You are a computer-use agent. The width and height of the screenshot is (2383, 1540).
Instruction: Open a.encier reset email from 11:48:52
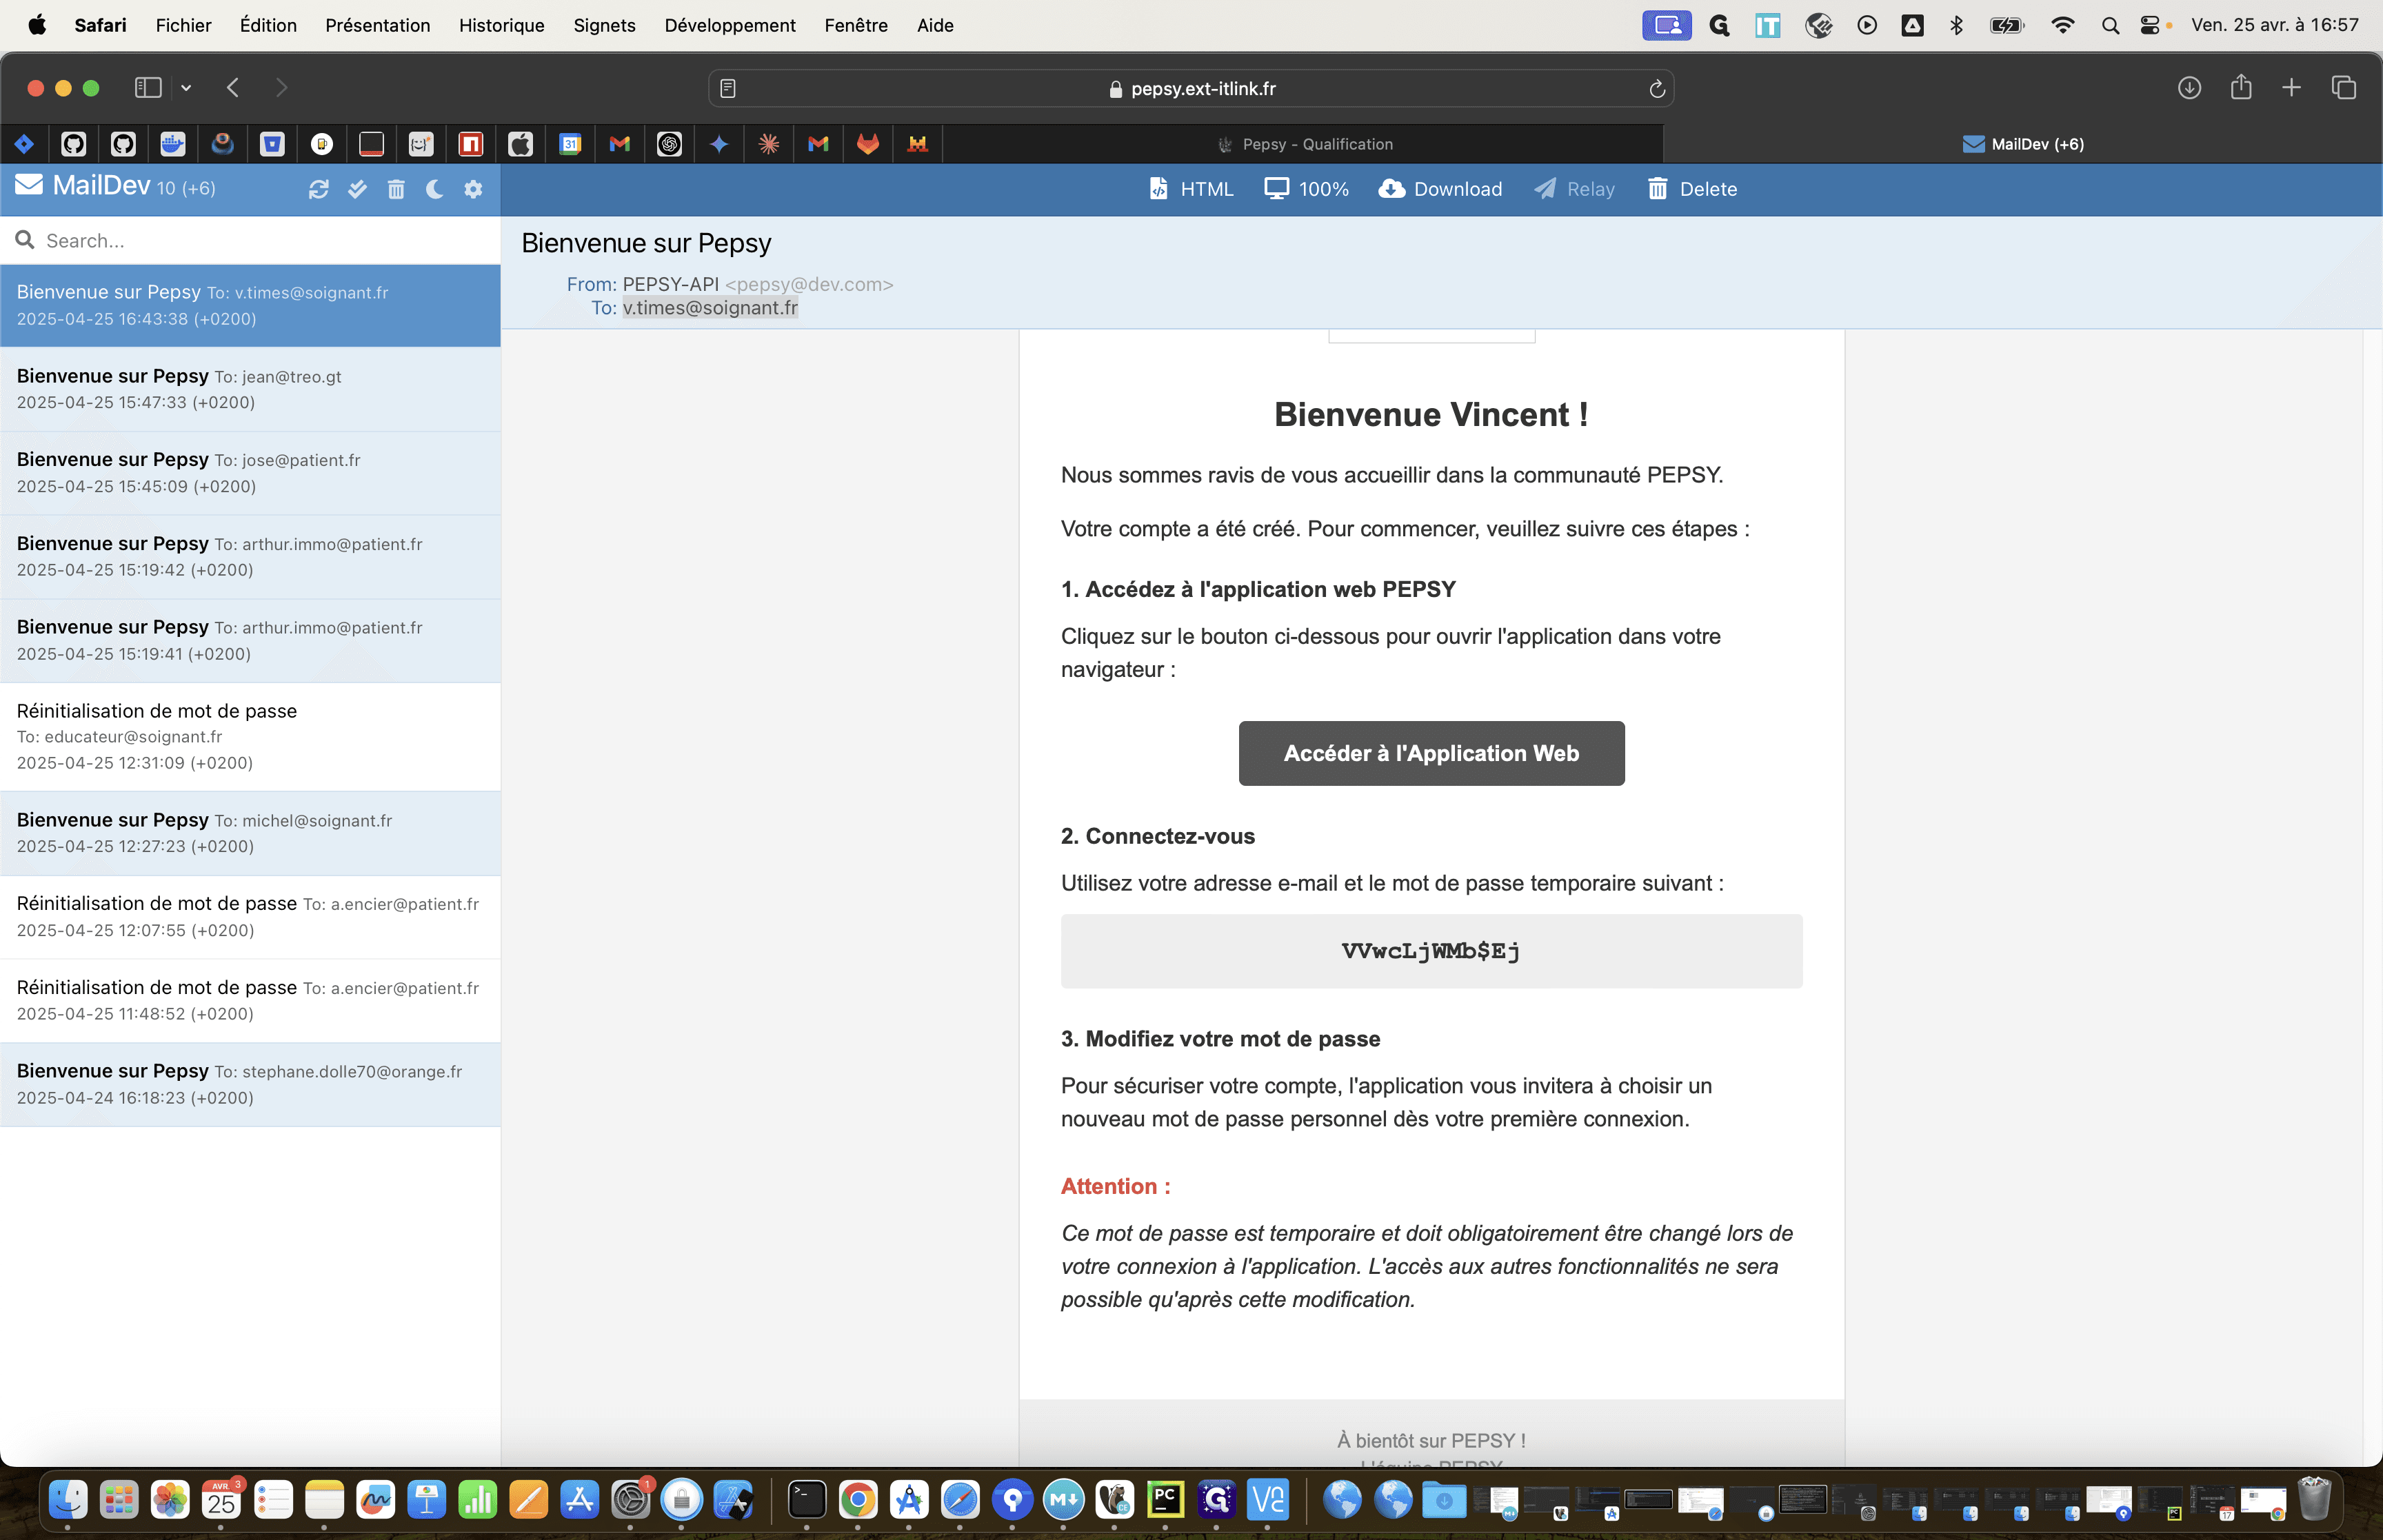coord(250,1001)
